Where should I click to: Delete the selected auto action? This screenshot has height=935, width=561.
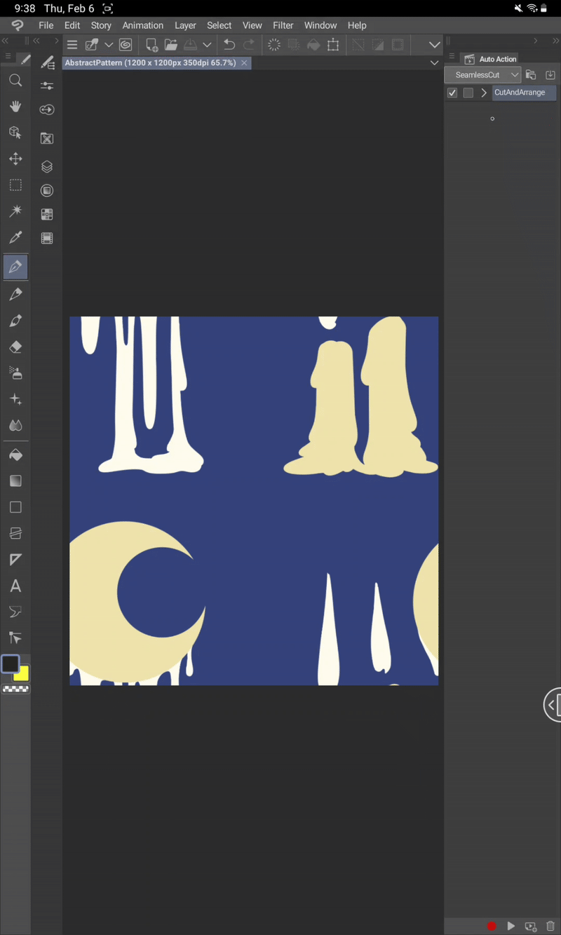click(550, 927)
